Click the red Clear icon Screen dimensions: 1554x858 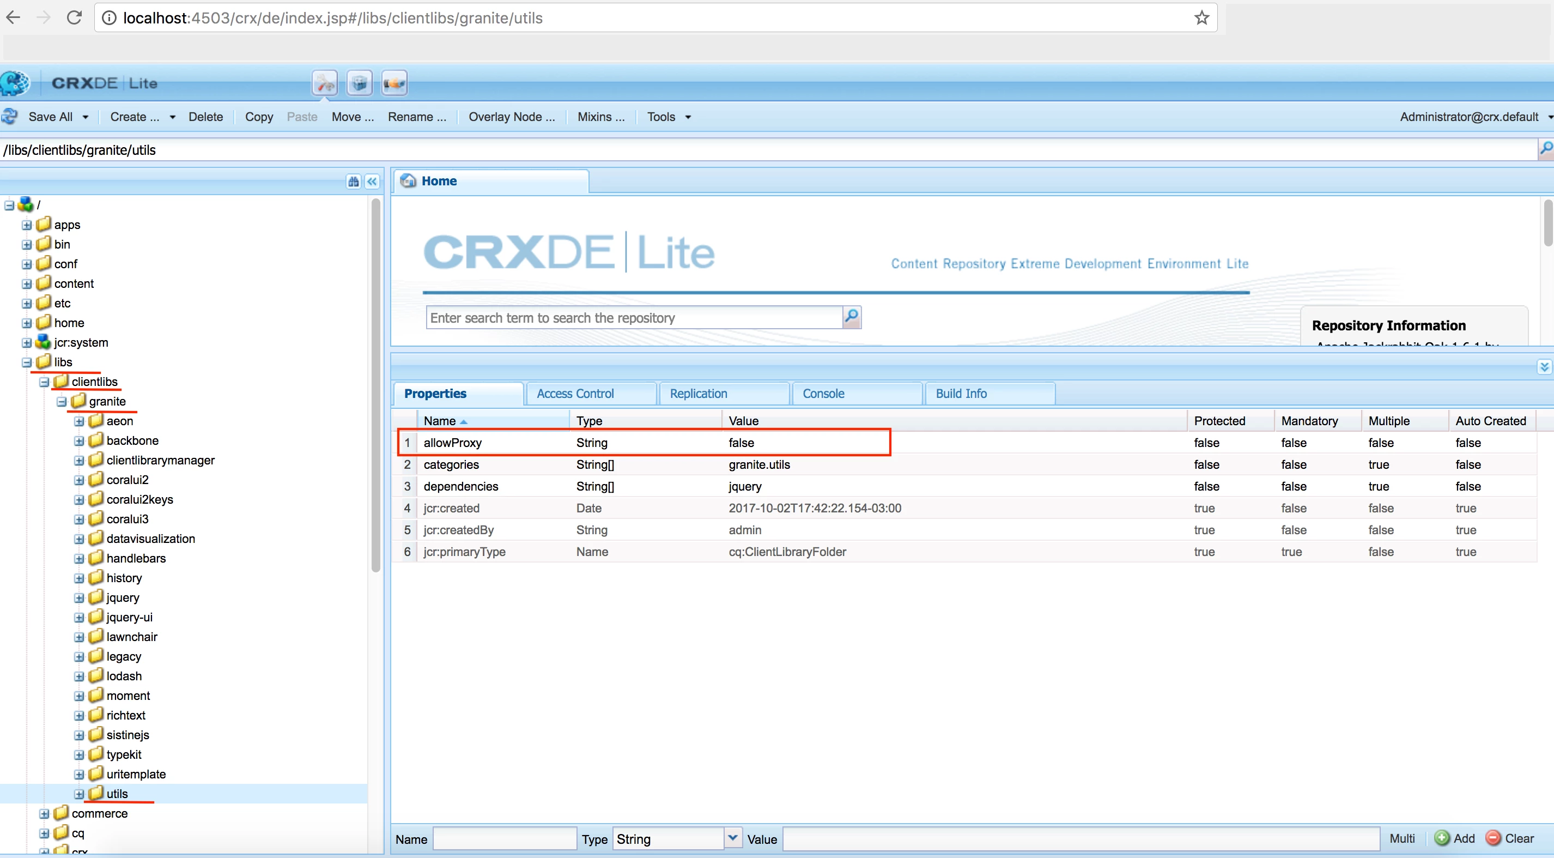[1492, 838]
